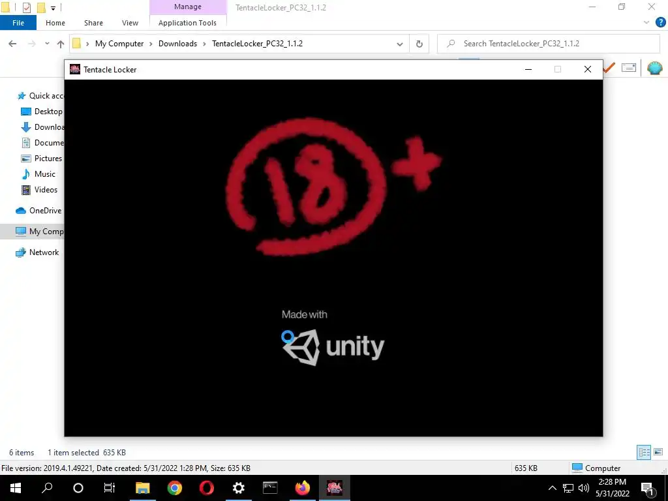The height and width of the screenshot is (501, 668).
Task: Click the Forward navigation arrow
Action: [x=32, y=44]
